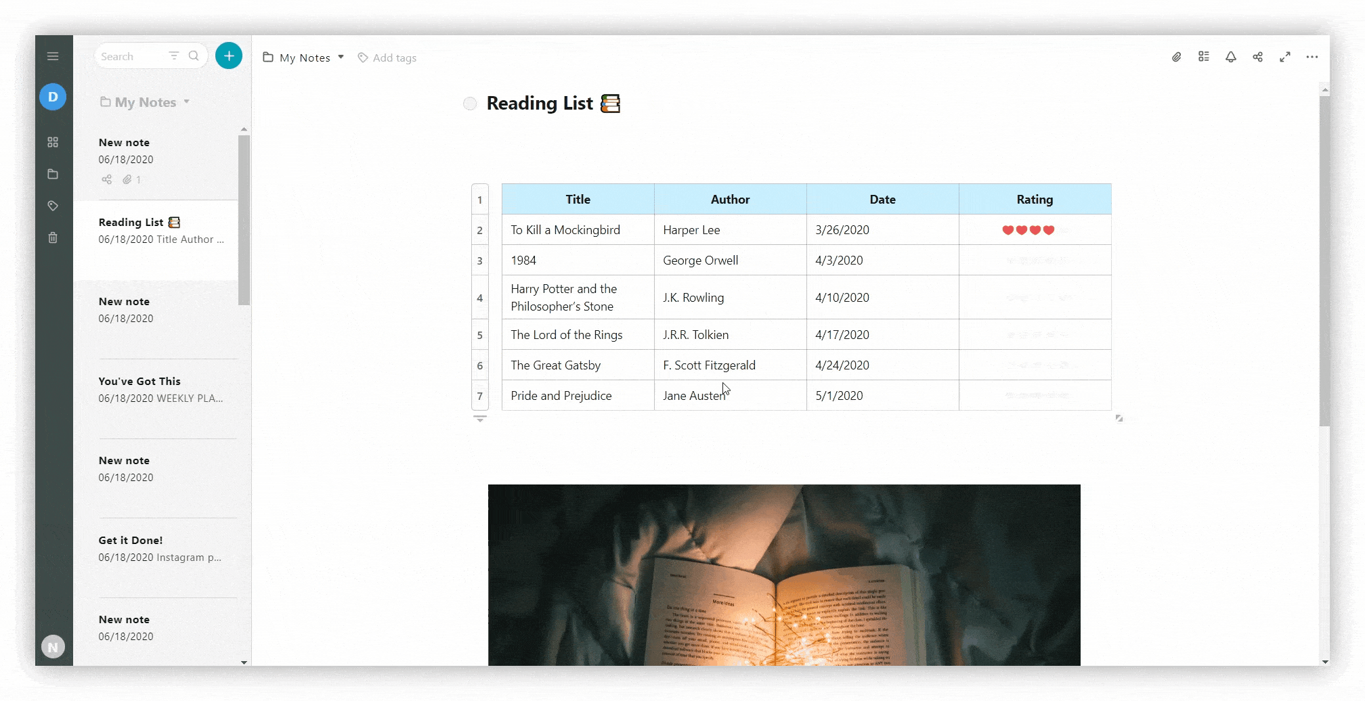1365x701 pixels.
Task: Open the Get it Done! note
Action: [x=156, y=558]
